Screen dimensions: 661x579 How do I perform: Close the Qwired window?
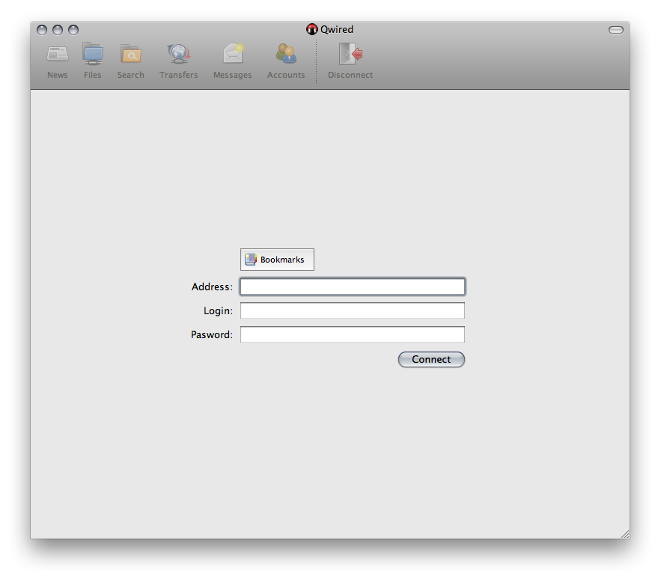click(x=42, y=30)
